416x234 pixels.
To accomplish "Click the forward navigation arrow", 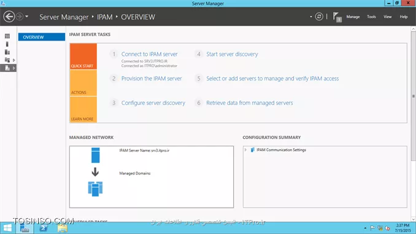I will click(x=20, y=17).
